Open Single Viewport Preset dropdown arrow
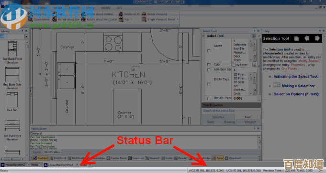This screenshot has height=173, width=326. coord(177,19)
